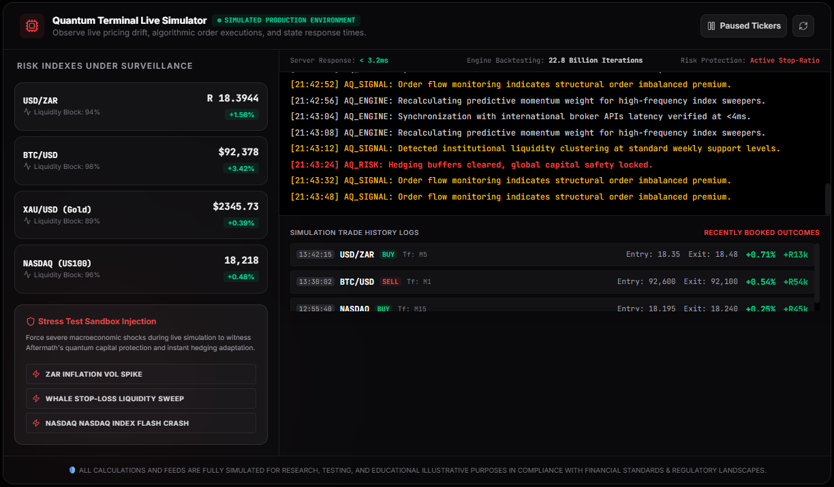Click the $2345.73 gold price
Image resolution: width=834 pixels, height=487 pixels.
(236, 206)
